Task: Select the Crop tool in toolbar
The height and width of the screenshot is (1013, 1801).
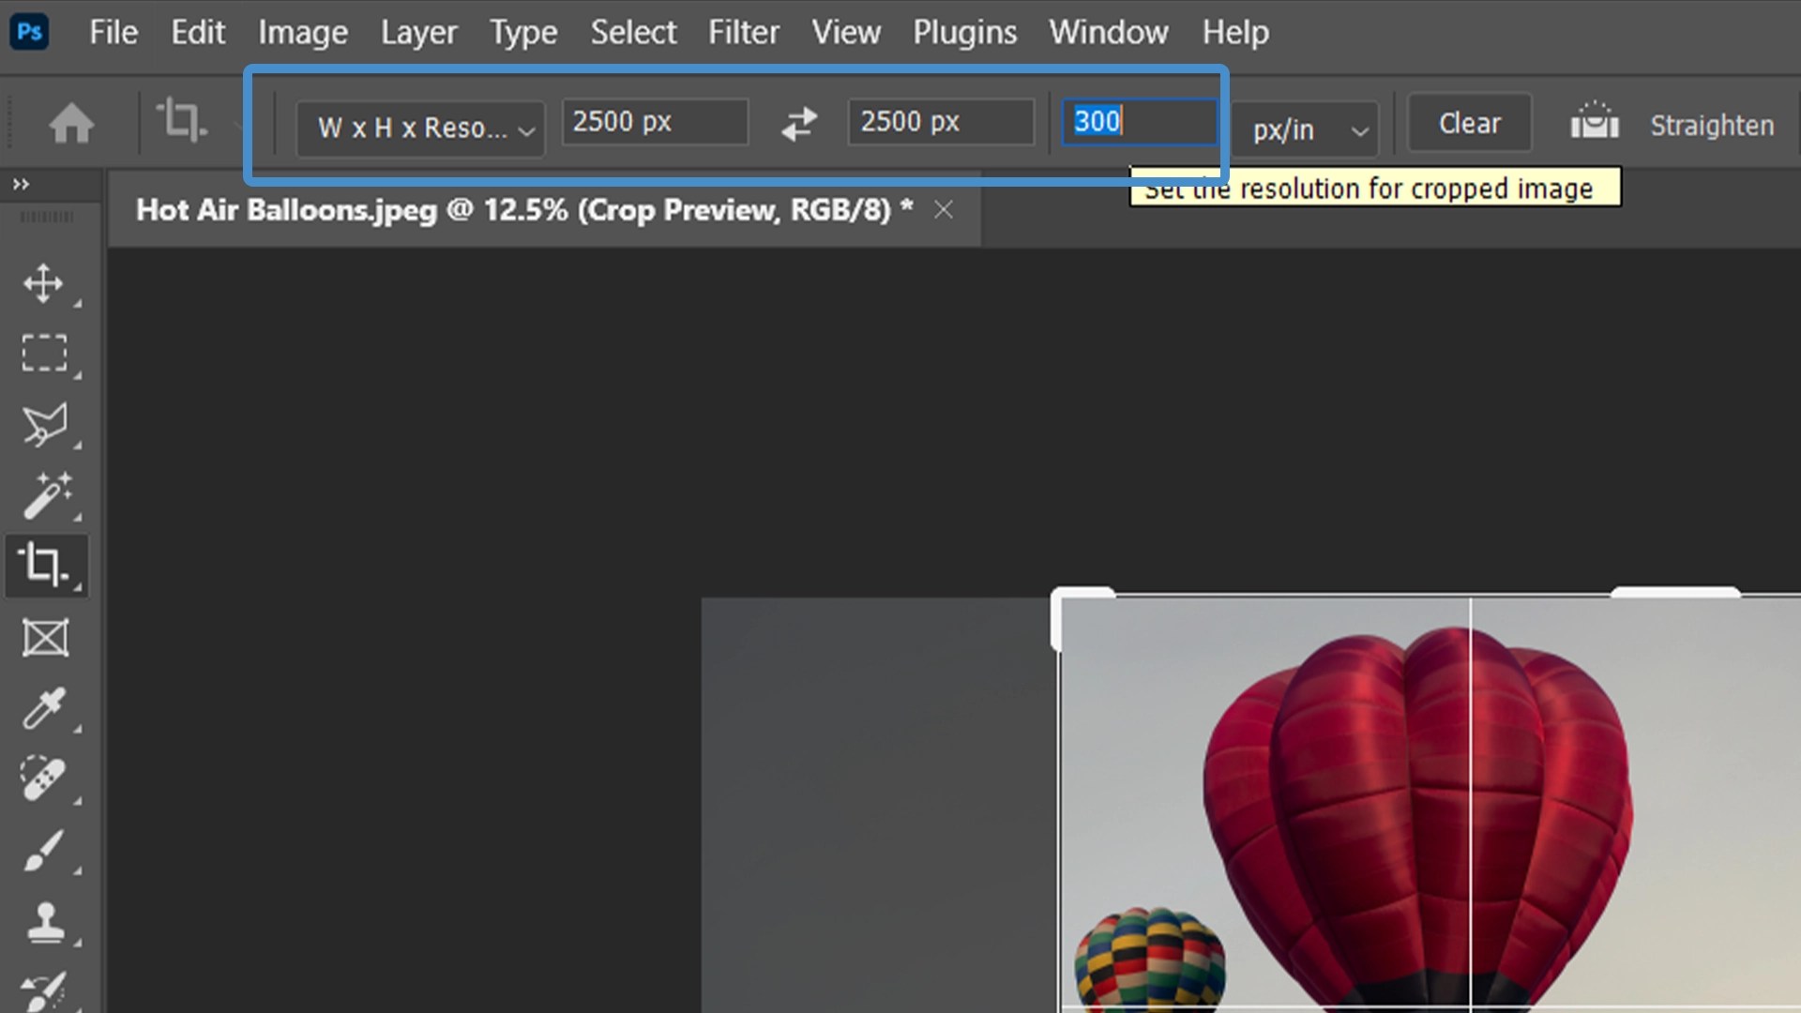Action: tap(44, 565)
